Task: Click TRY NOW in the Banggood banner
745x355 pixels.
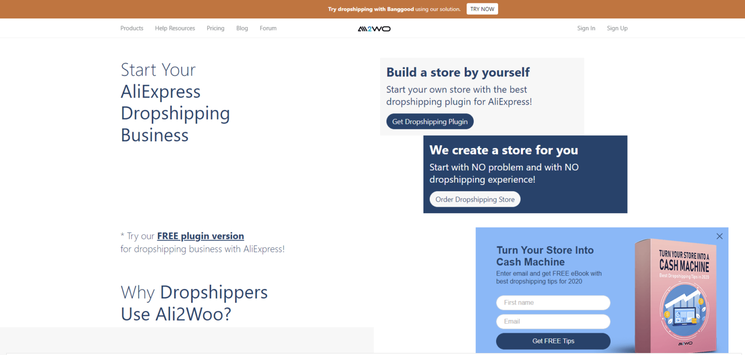Action: pyautogui.click(x=482, y=9)
